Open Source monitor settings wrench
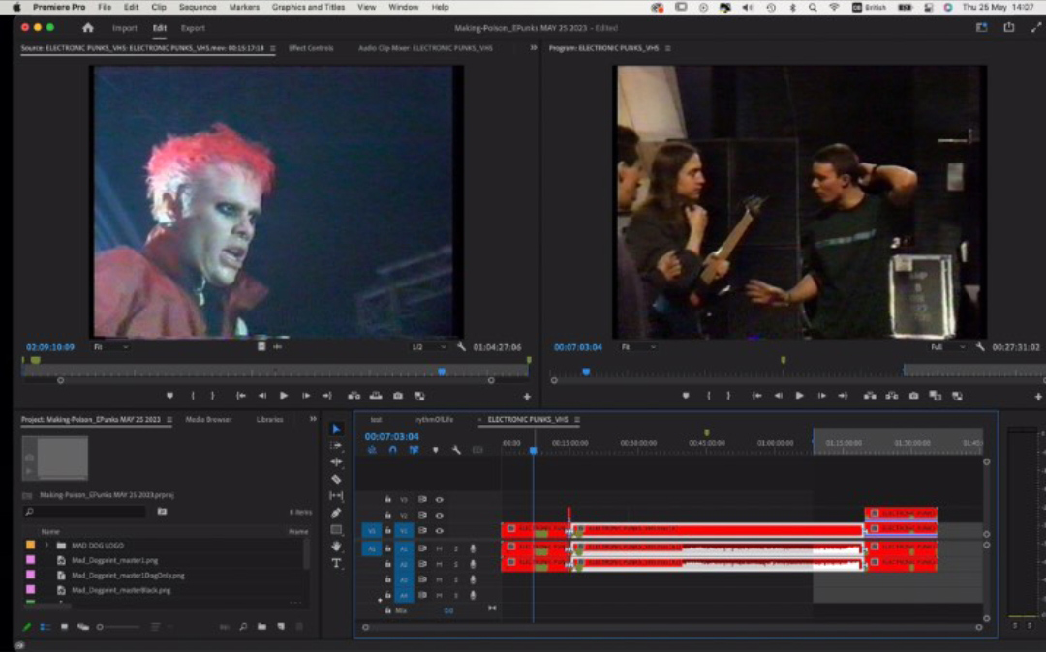 462,347
